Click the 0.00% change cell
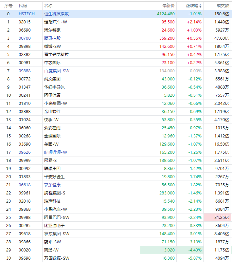The height and width of the screenshot is (262, 232). click(196, 71)
